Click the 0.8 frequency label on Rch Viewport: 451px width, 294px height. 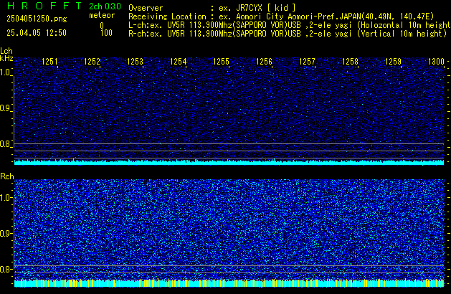click(6, 269)
